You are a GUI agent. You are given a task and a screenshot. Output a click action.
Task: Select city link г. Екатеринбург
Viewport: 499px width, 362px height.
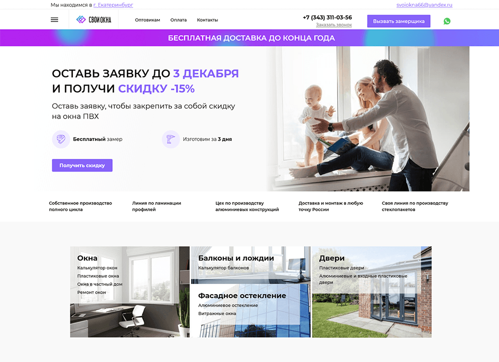point(113,5)
